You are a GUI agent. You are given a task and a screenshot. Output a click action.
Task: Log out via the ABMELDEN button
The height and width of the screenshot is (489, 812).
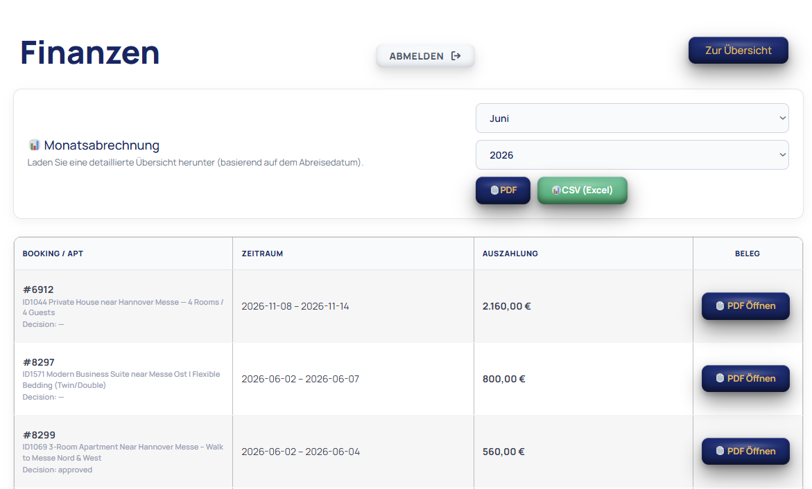(x=425, y=56)
